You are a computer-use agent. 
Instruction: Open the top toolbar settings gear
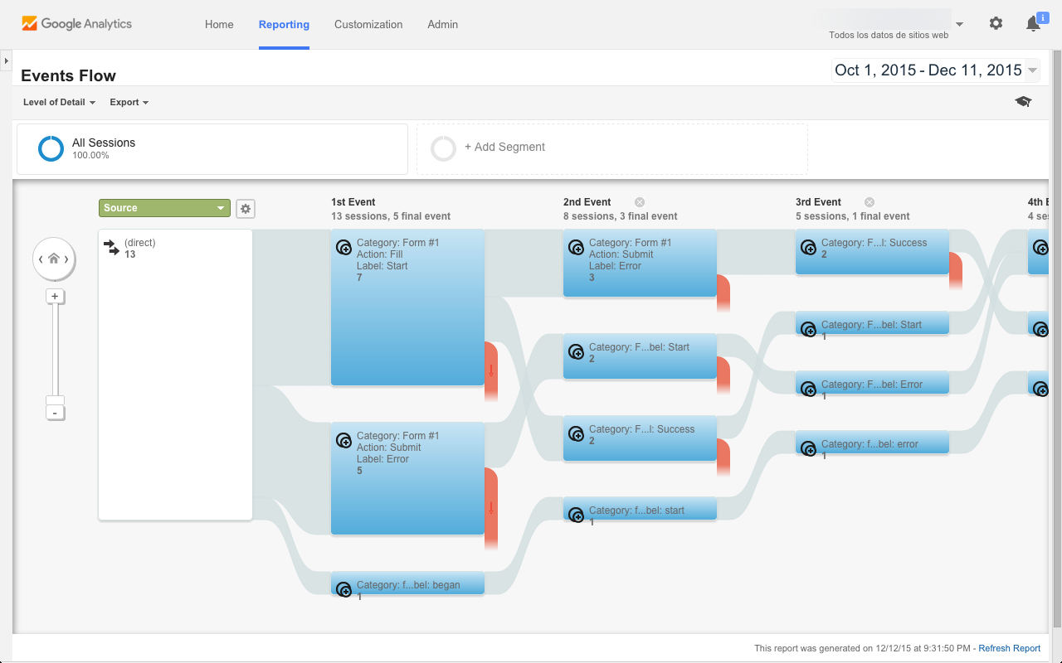[996, 23]
